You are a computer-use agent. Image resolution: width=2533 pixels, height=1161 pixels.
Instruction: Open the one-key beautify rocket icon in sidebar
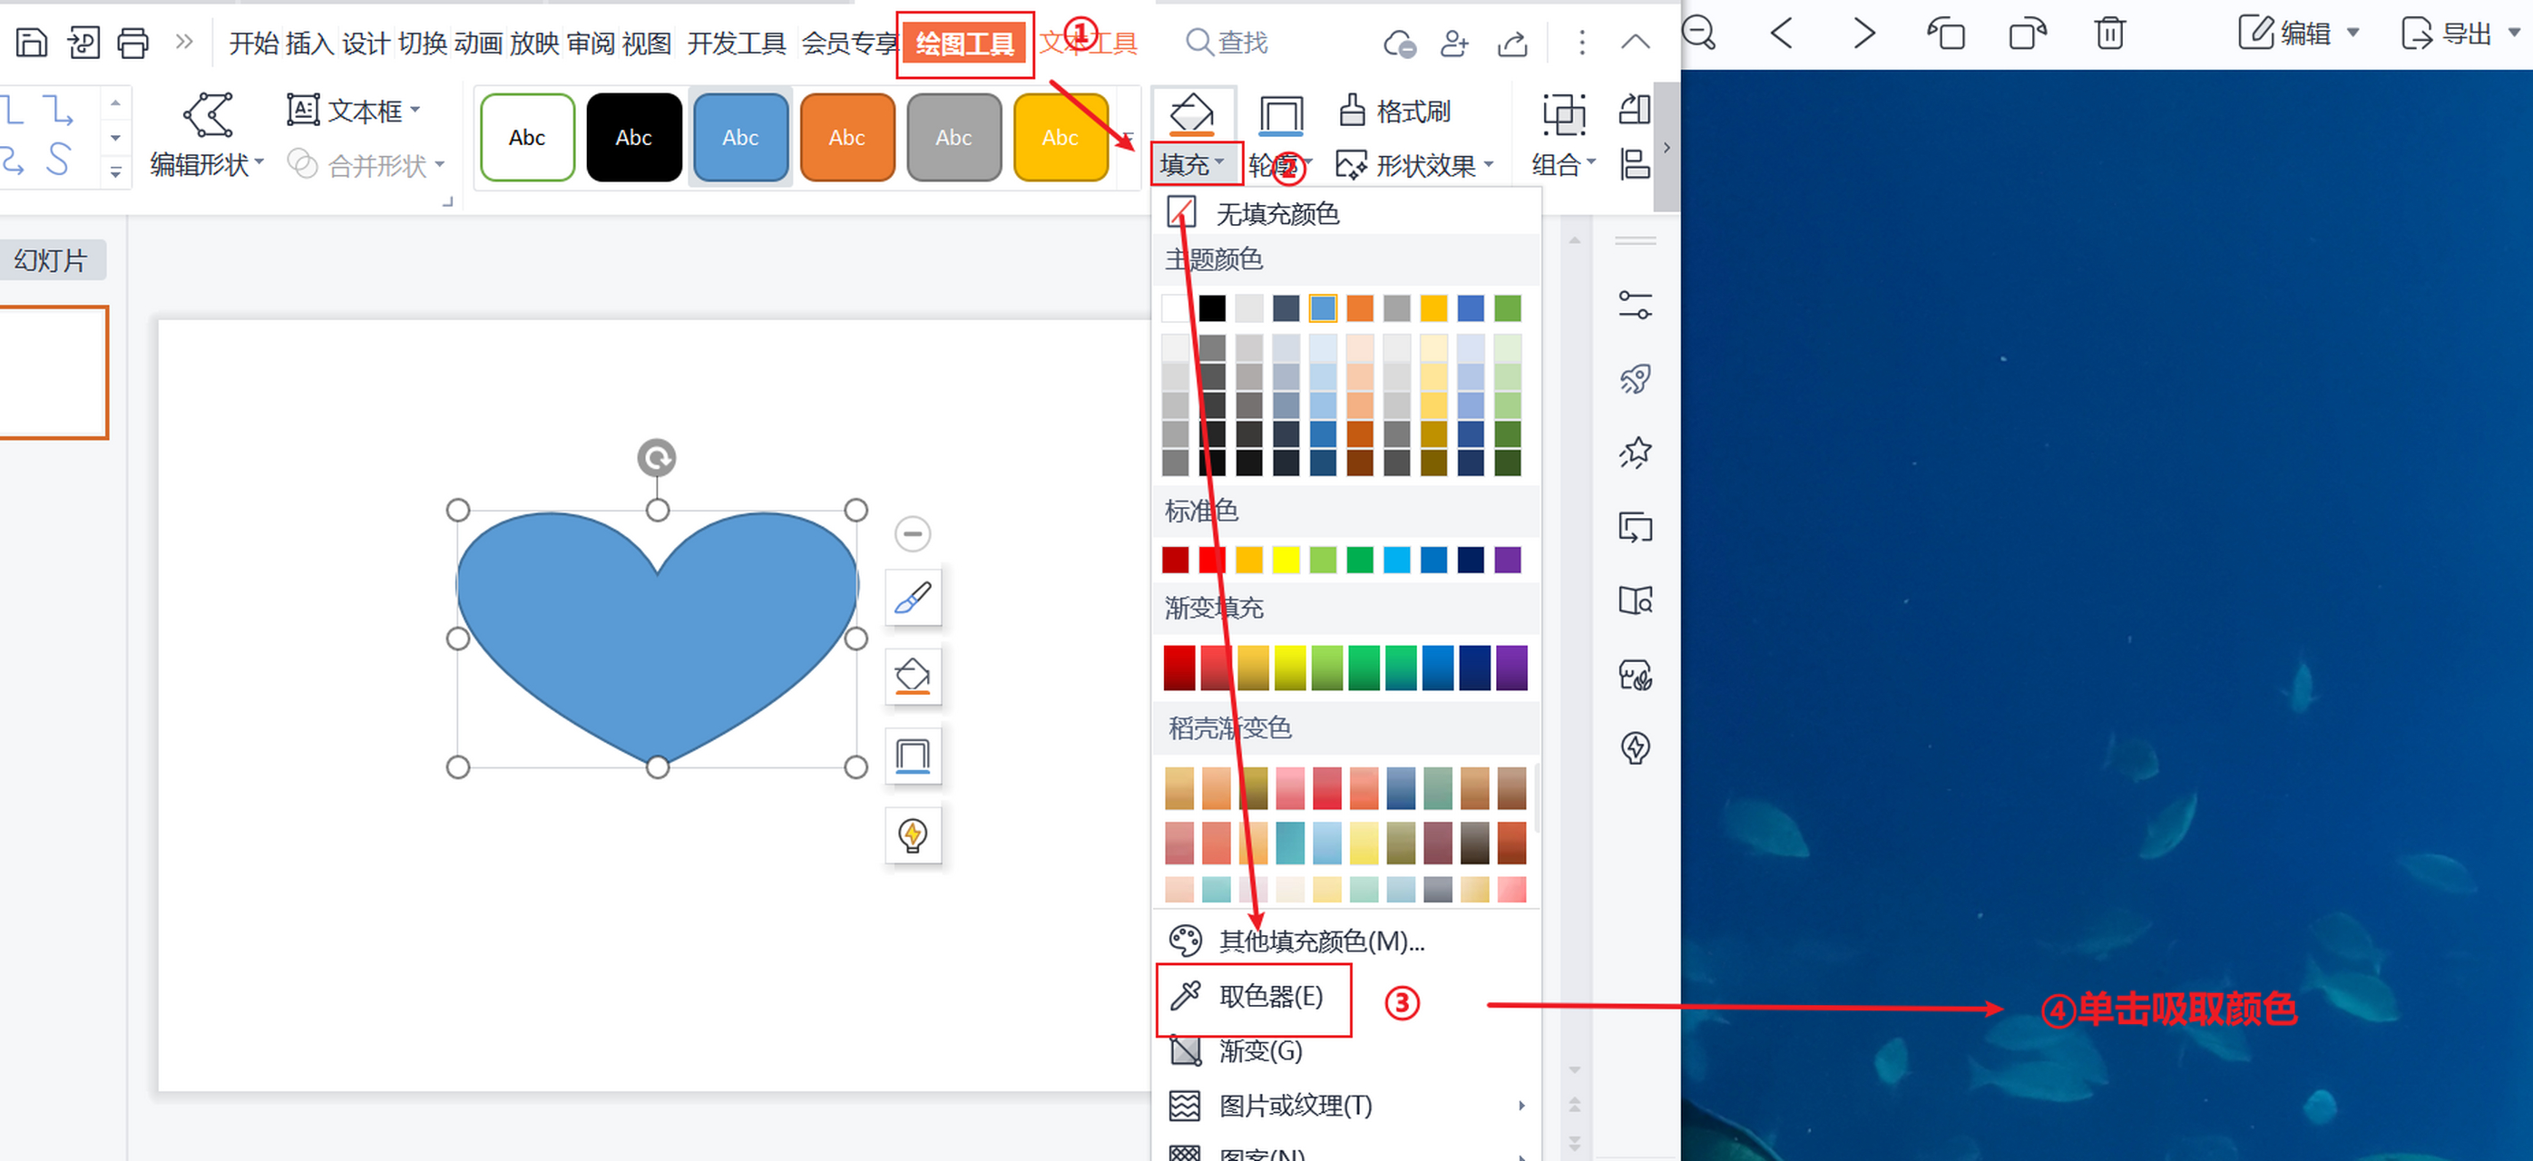tap(1635, 378)
